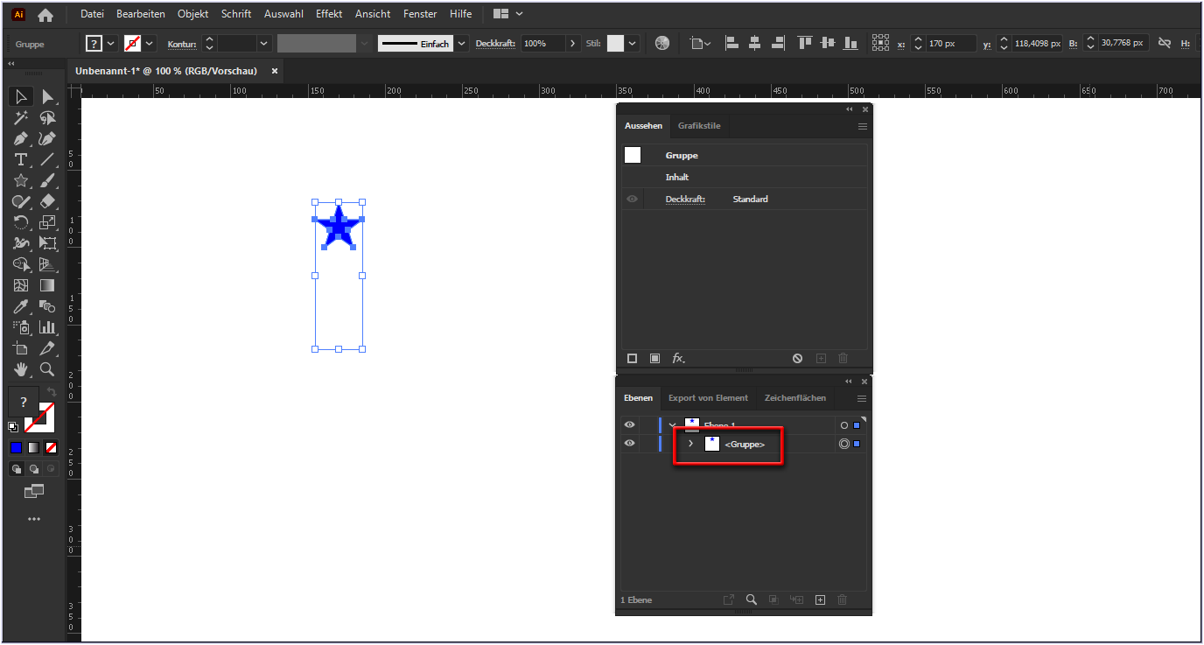Viewport: 1204px width, 645px height.
Task: Open the Fenster menu
Action: click(419, 13)
